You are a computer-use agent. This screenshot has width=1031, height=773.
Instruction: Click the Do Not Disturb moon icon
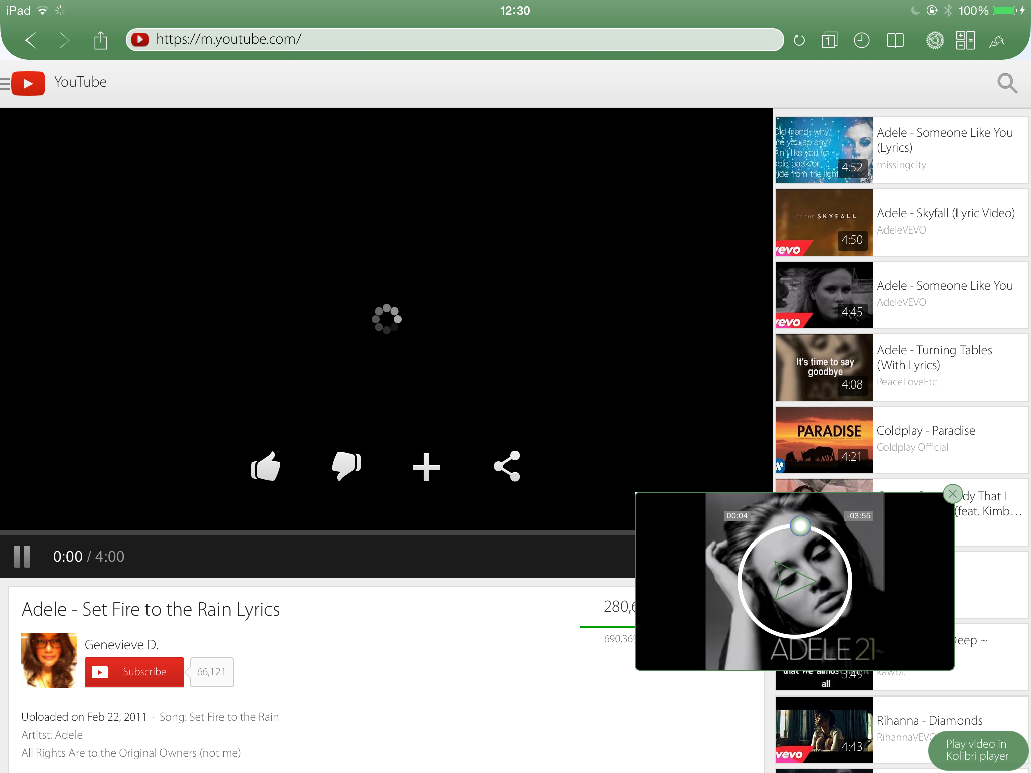tap(916, 10)
